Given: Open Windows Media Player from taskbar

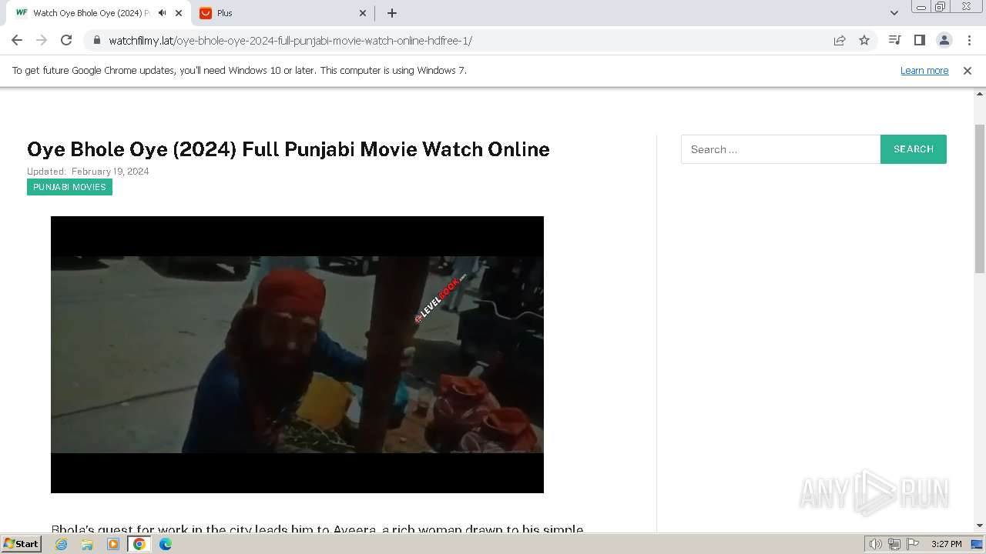Looking at the screenshot, I should [113, 544].
